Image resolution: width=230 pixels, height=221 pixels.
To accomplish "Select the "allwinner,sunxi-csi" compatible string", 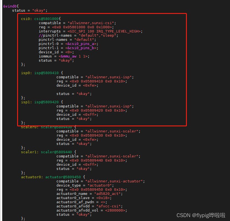I will [x=91, y=23].
